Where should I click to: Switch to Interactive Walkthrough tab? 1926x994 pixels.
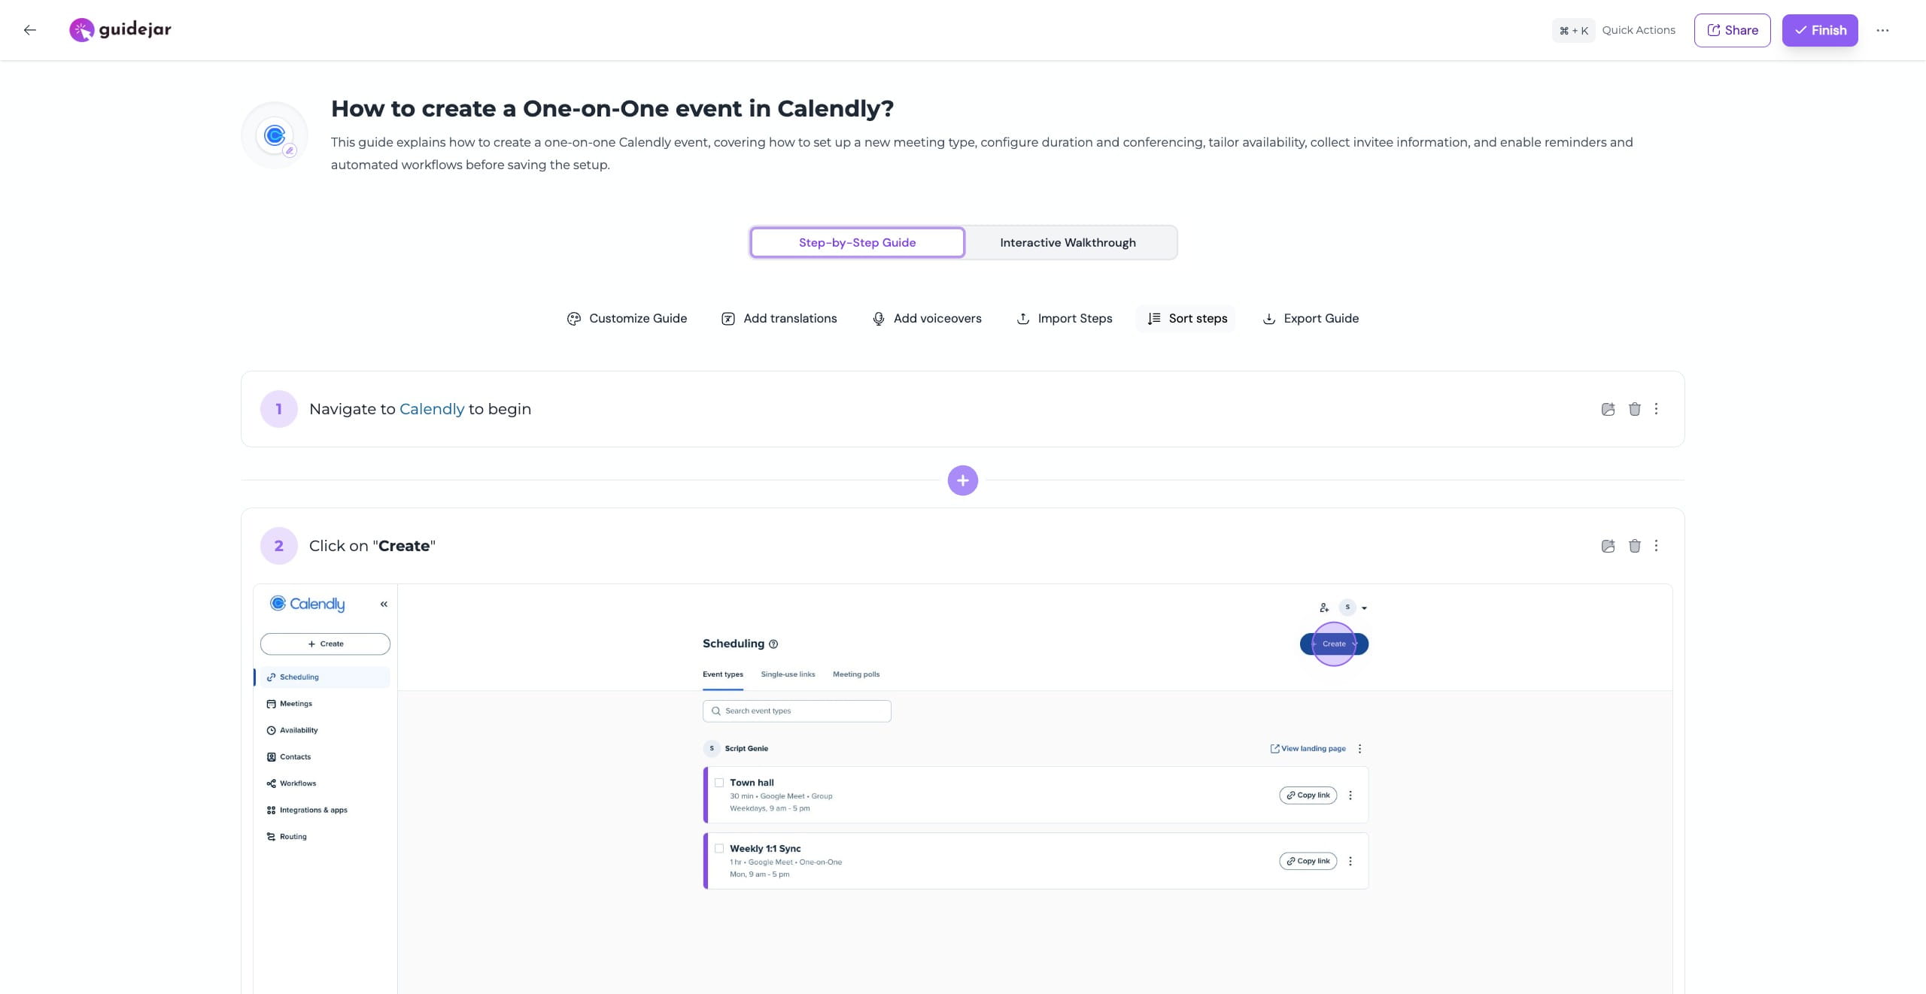[1068, 243]
